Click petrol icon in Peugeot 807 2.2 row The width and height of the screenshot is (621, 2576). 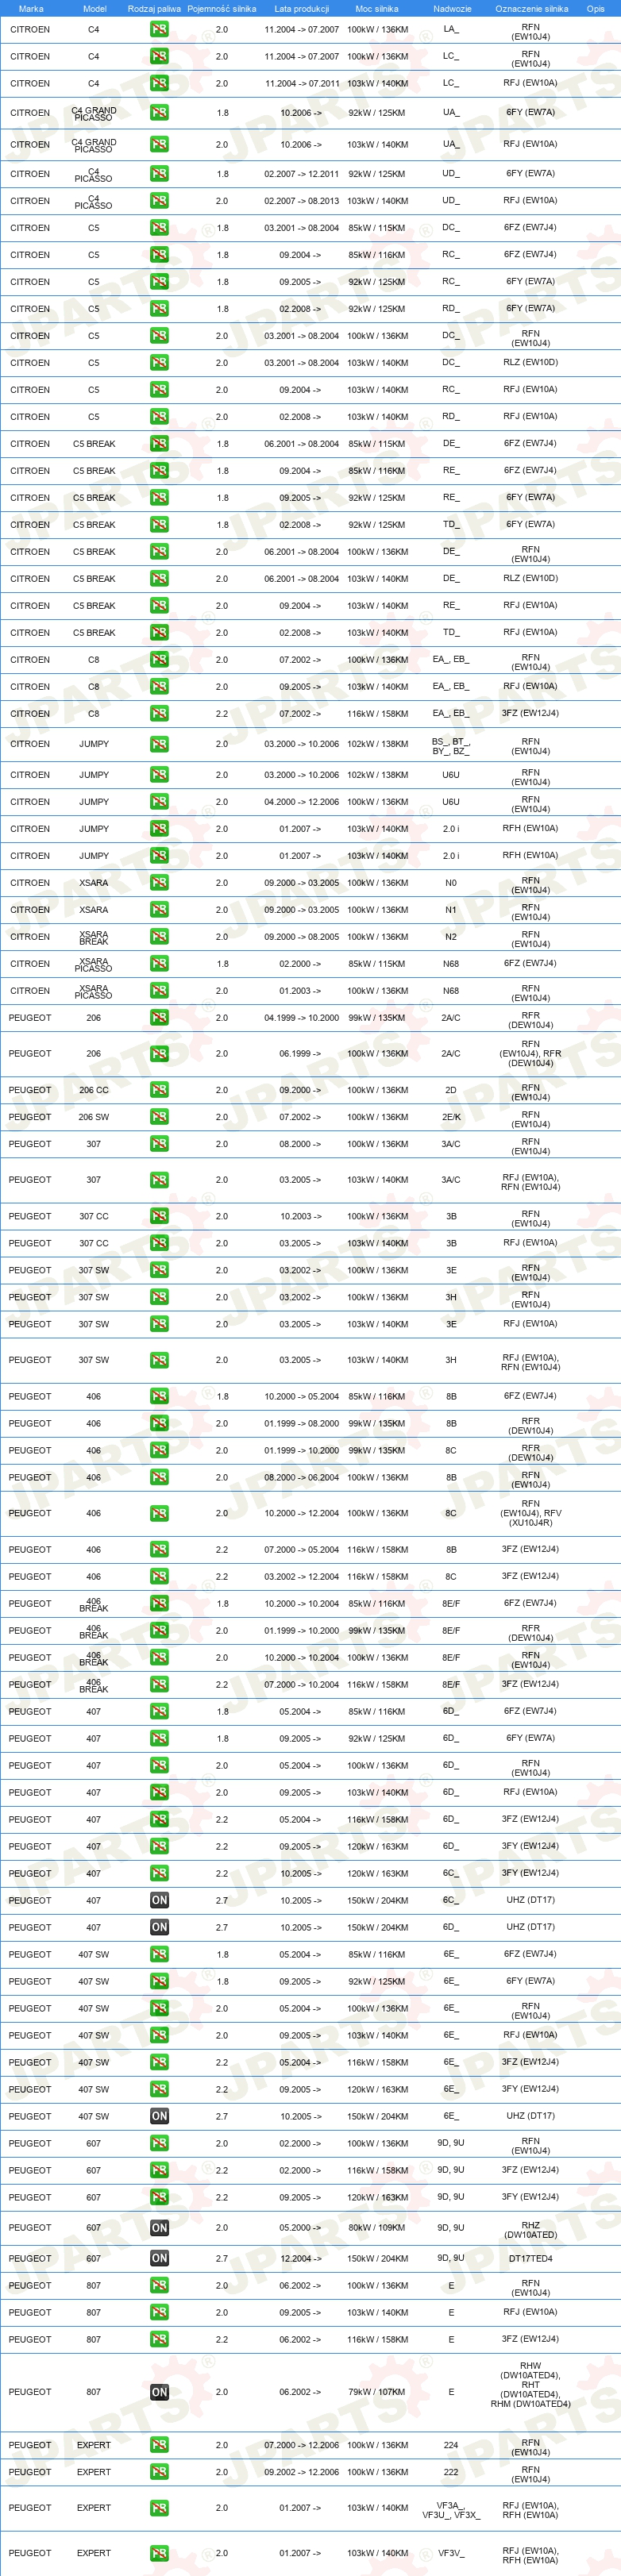pyautogui.click(x=159, y=2339)
